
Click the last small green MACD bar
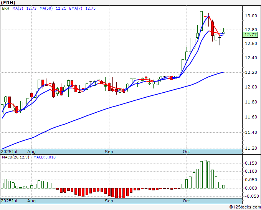(x=223, y=187)
